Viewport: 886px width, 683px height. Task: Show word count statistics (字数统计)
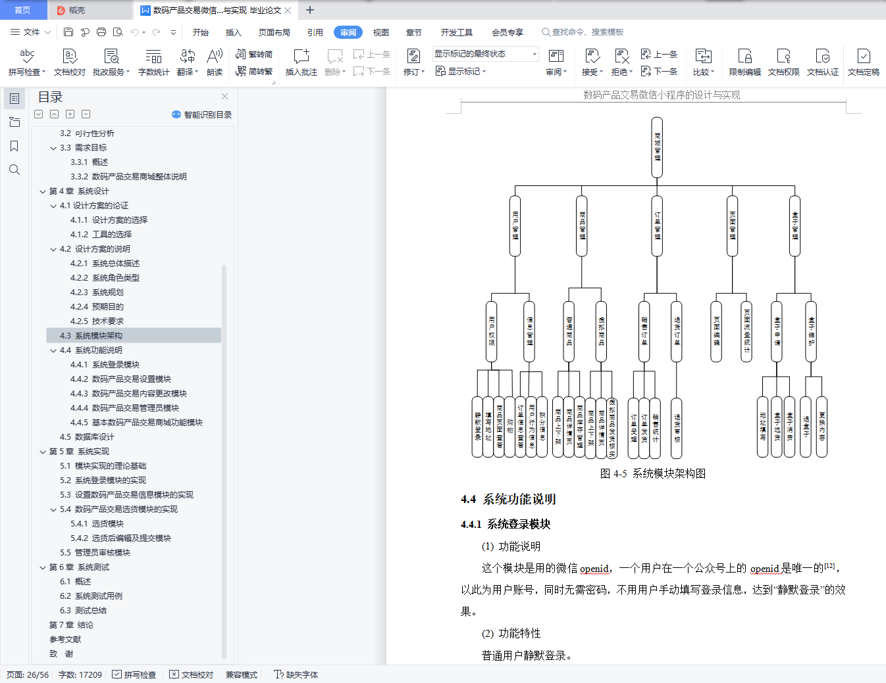[x=153, y=62]
